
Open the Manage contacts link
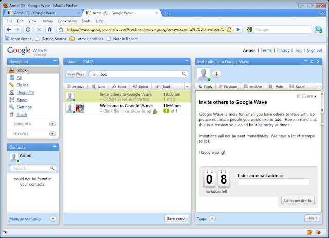pos(25,218)
